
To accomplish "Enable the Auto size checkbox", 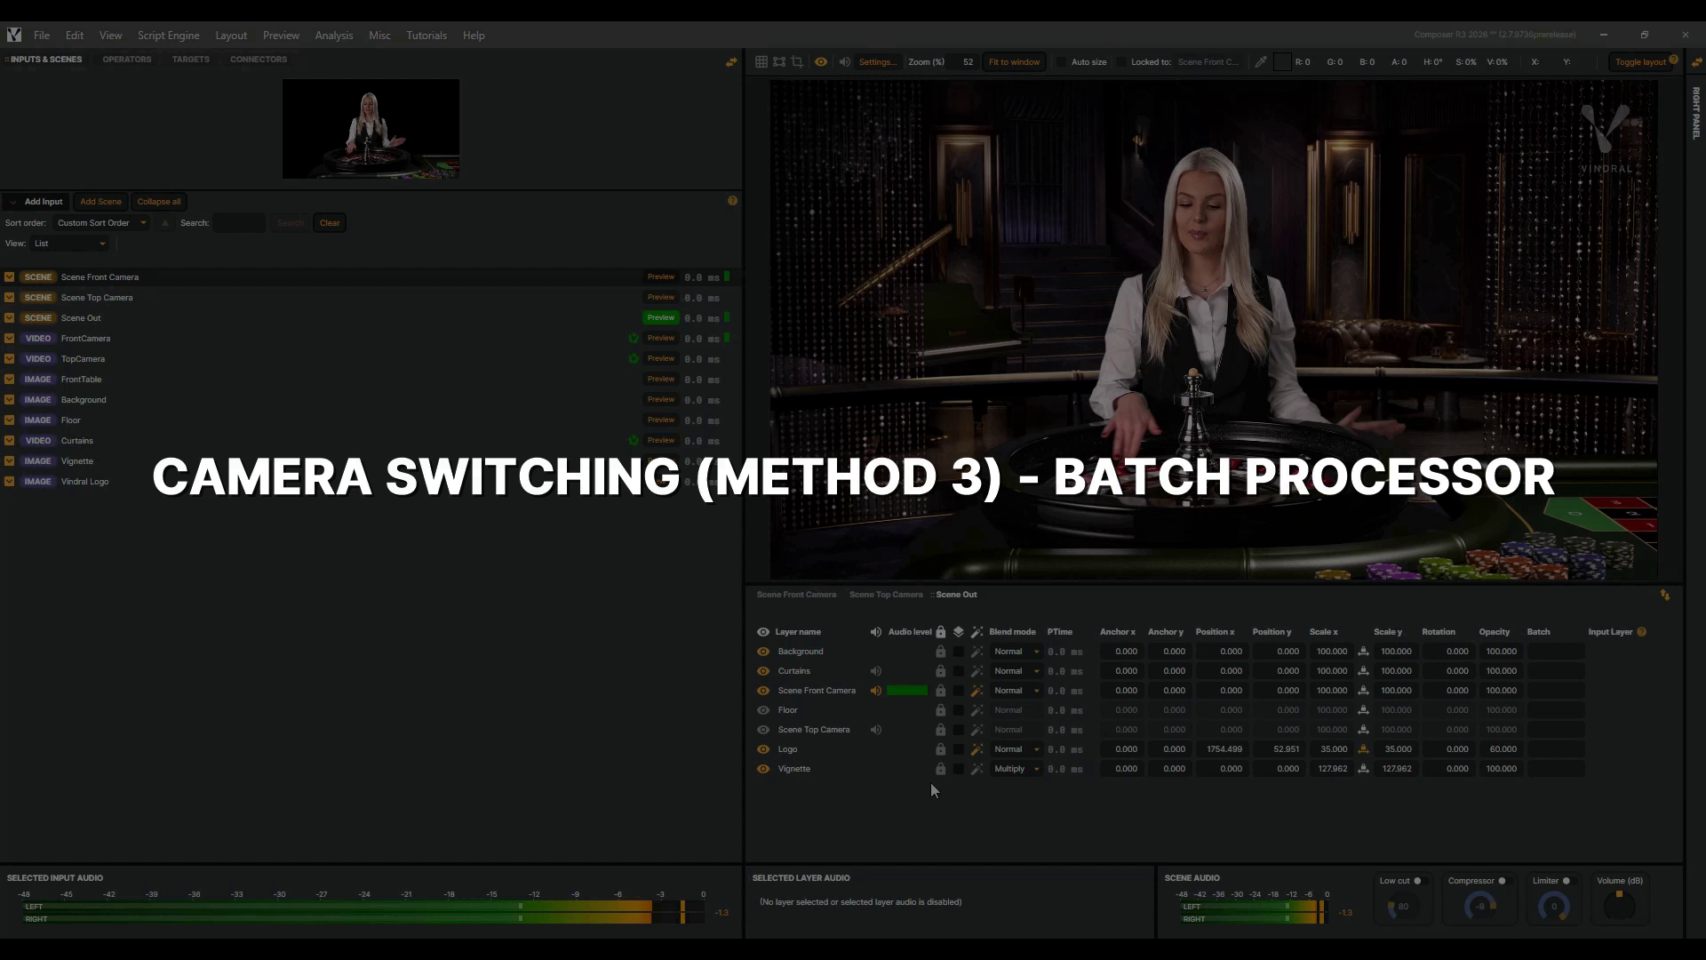I will pos(1061,62).
